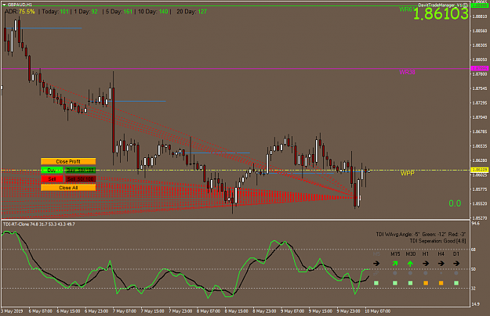This screenshot has width=490, height=316.
Task: Click the gray dot under M15
Action: pos(395,273)
